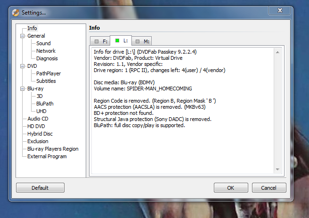Open Diagnosis settings

(x=47, y=58)
